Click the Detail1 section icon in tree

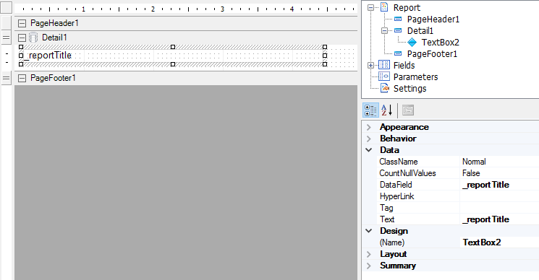tap(398, 30)
